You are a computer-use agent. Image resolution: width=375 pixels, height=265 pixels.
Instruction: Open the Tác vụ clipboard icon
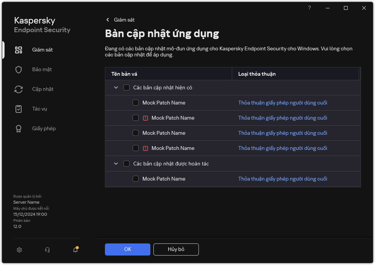pyautogui.click(x=19, y=109)
